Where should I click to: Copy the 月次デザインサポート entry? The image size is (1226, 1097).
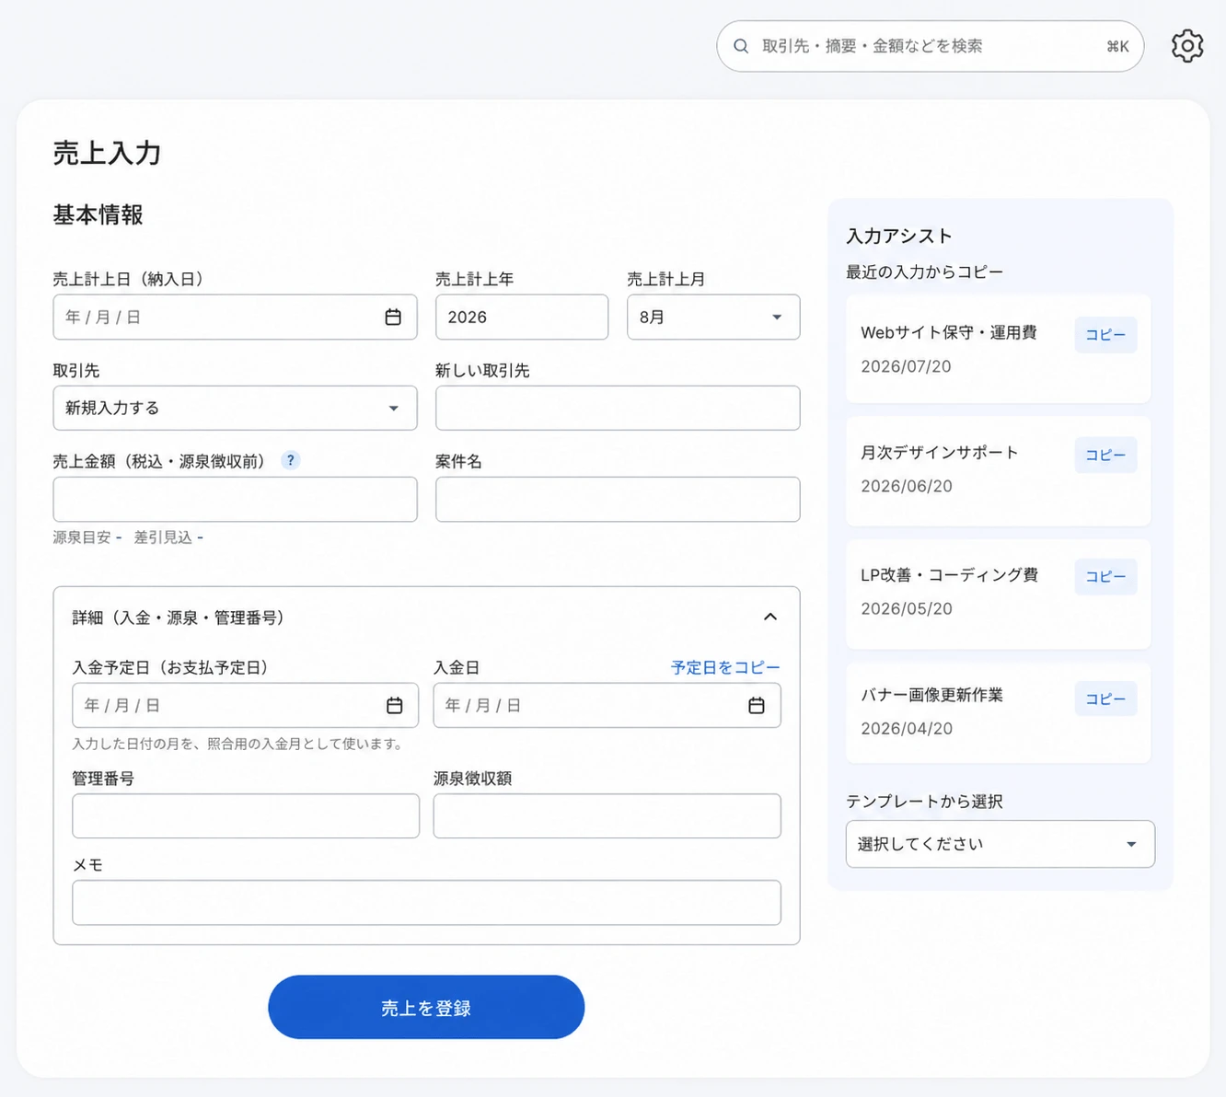pyautogui.click(x=1105, y=455)
